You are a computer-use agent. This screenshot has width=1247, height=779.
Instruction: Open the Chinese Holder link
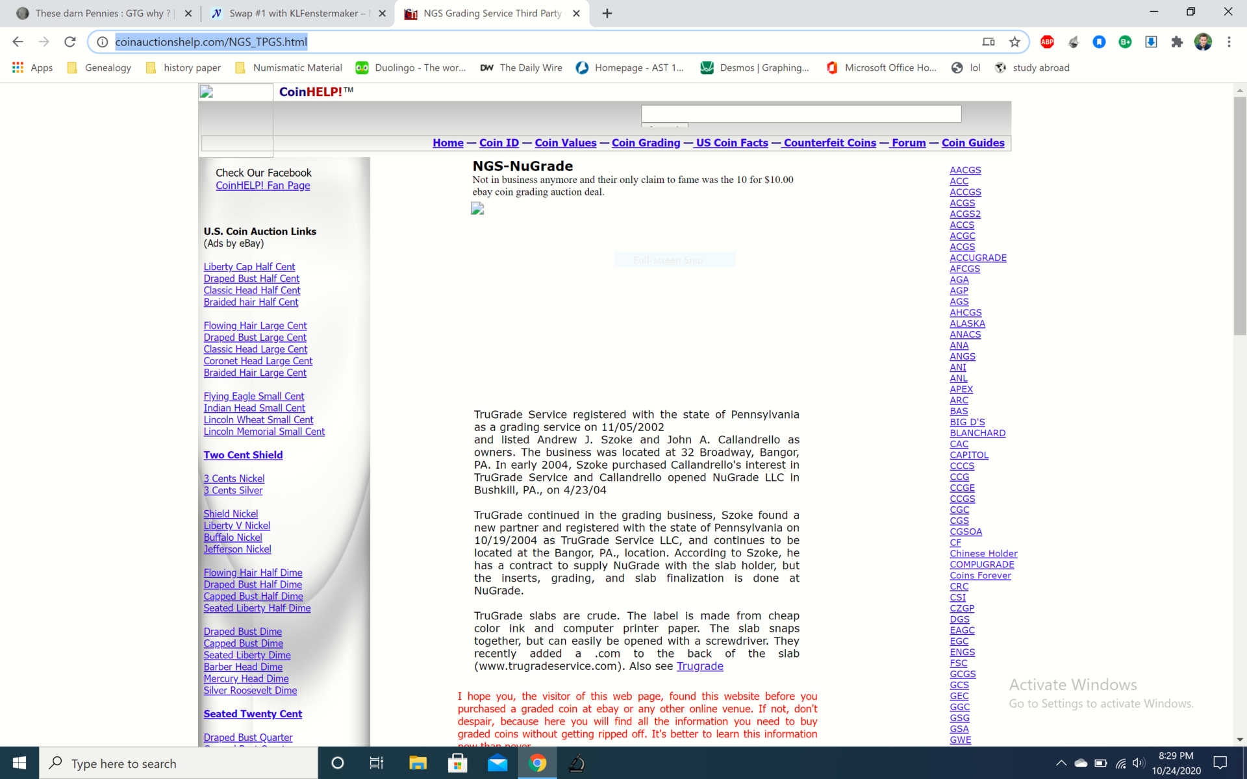(x=983, y=554)
